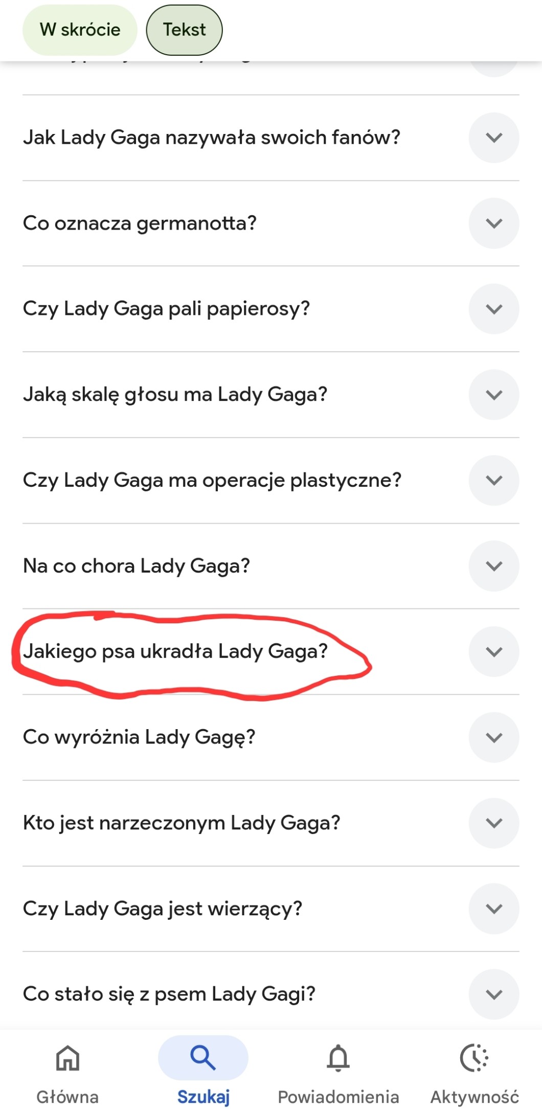Expand 'Jaką skalę głosu ma Lady Gaga?' chevron

click(x=494, y=395)
